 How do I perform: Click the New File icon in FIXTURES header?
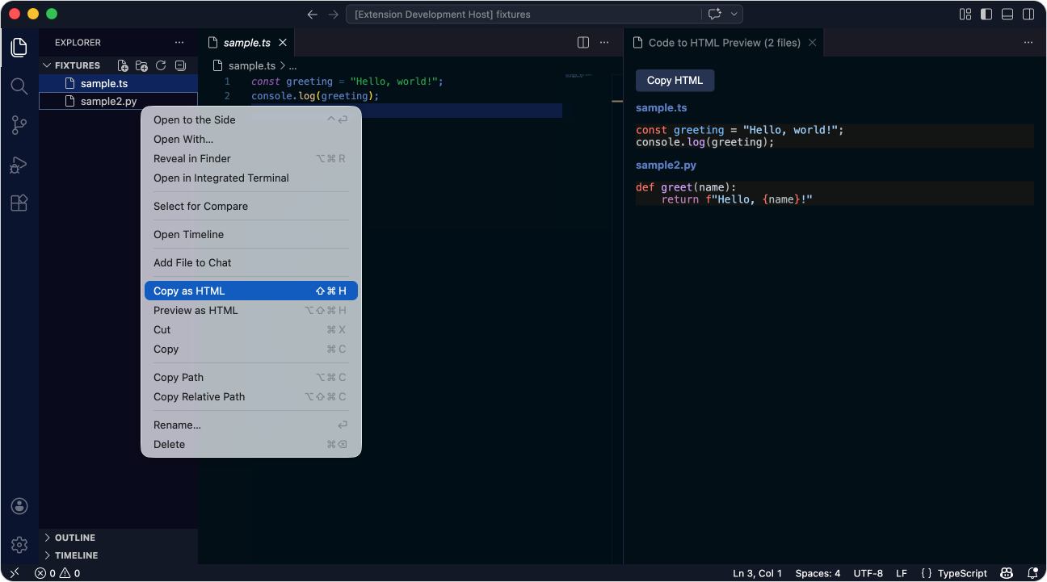pyautogui.click(x=123, y=65)
